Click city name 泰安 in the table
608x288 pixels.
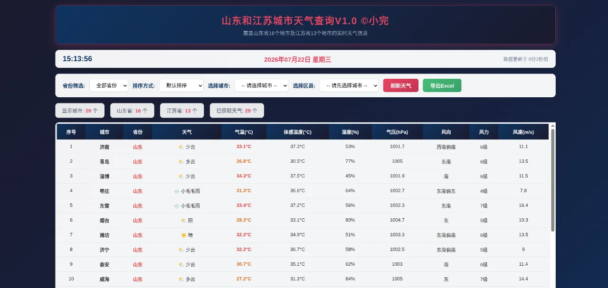104,265
